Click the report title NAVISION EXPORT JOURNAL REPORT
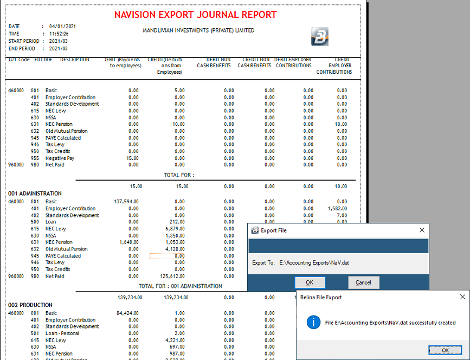The width and height of the screenshot is (470, 360). [x=196, y=15]
